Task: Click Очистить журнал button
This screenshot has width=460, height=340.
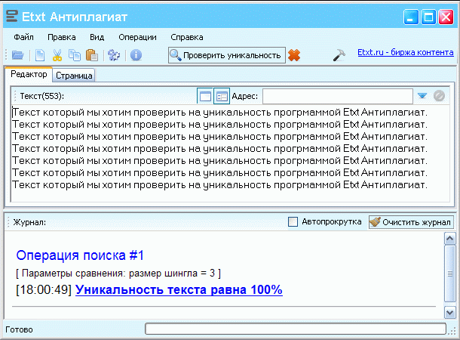Action: [411, 222]
